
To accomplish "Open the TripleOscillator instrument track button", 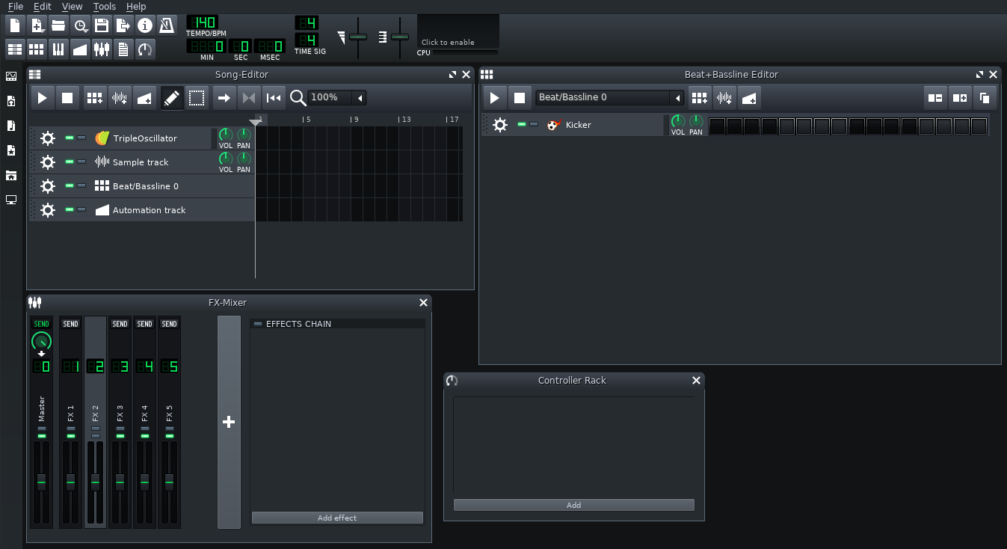I will (152, 138).
